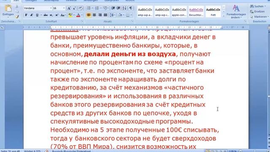Clear formatting with eraser icon
270x152 pixels.
coord(81,8)
